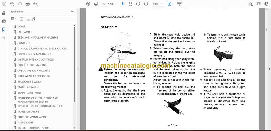Select OPERATOR'S COMPARTMENT bookmark
Image resolution: width=271 pixels, height=131 pixels.
[x=34, y=54]
